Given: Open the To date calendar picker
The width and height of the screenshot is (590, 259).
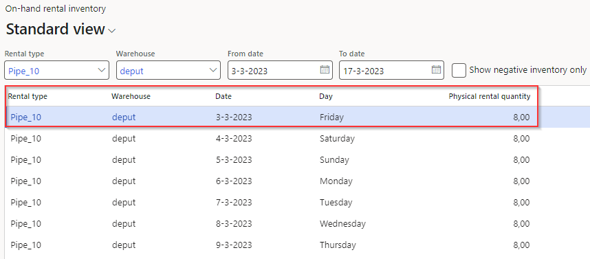Looking at the screenshot, I should click(436, 70).
